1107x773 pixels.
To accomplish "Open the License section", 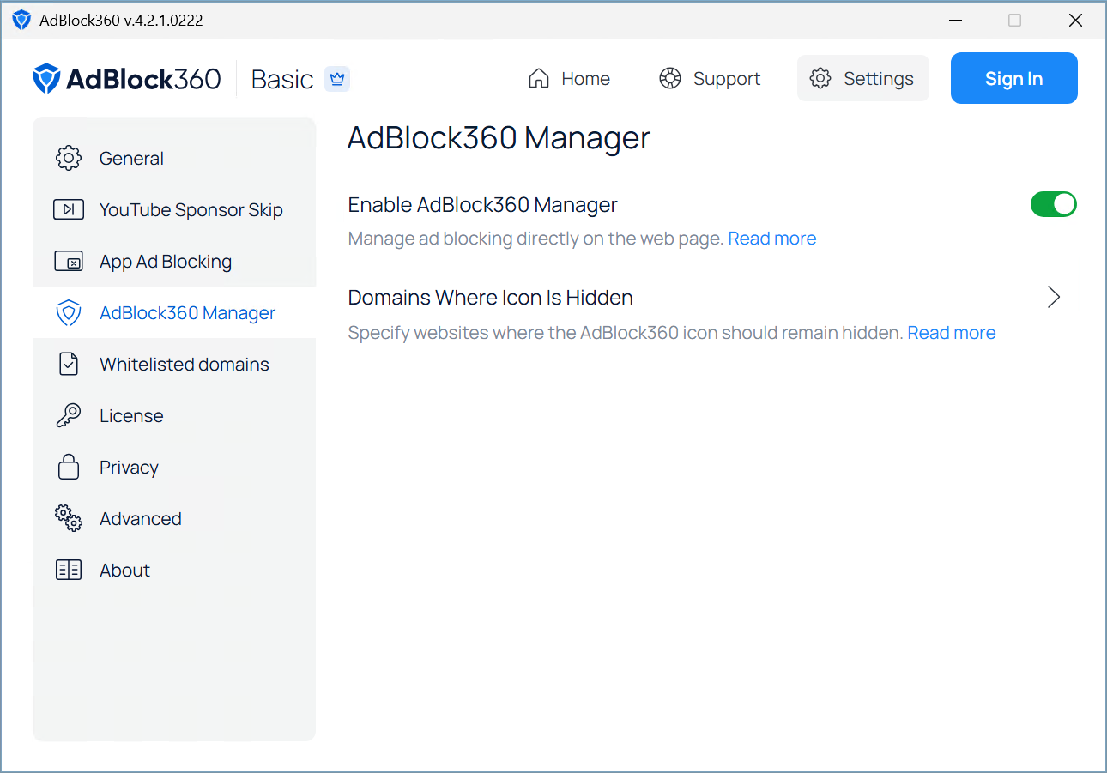I will (x=174, y=415).
